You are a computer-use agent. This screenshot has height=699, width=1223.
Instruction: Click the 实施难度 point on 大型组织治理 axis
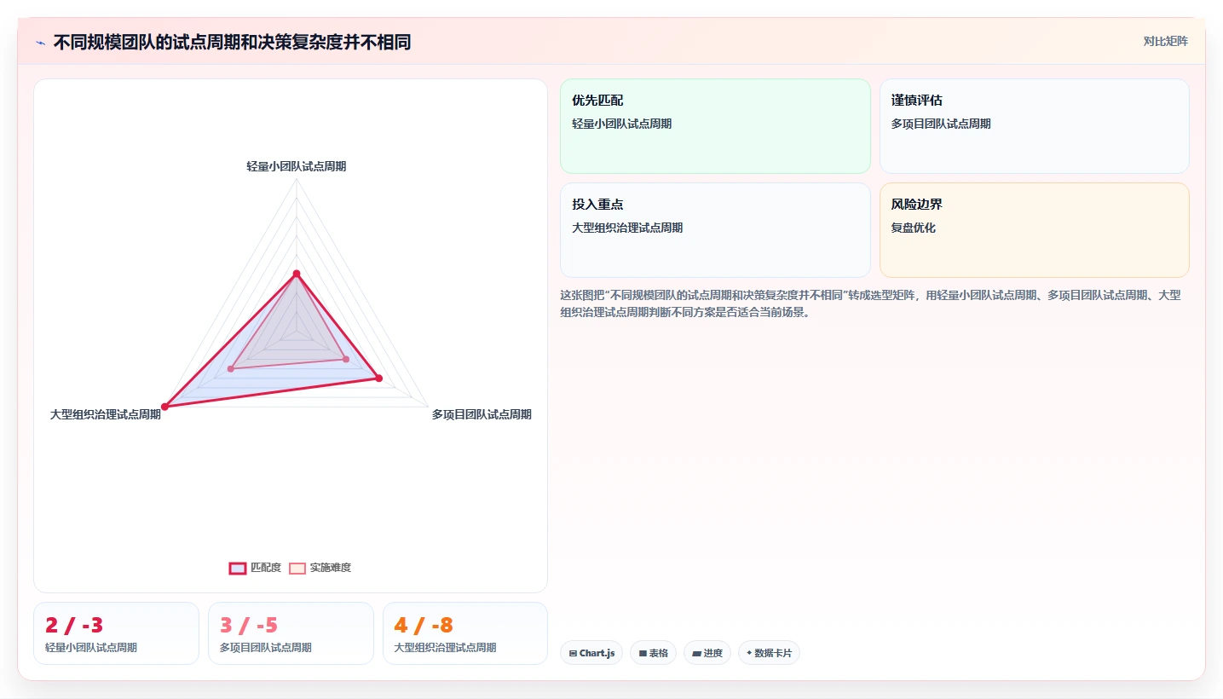[x=230, y=368]
